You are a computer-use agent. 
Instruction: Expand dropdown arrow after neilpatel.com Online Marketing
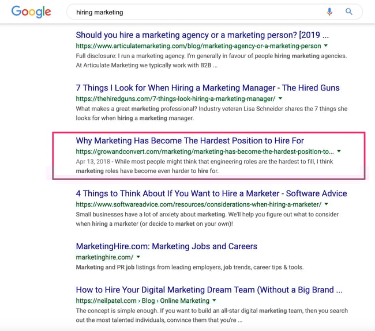pos(214,300)
